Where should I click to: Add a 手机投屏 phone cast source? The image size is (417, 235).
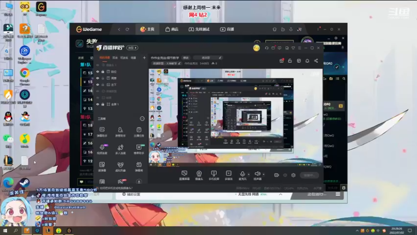click(214, 175)
